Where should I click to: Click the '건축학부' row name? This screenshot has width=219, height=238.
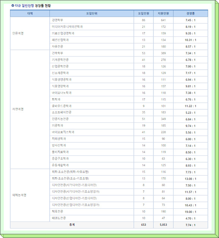coord(57,53)
